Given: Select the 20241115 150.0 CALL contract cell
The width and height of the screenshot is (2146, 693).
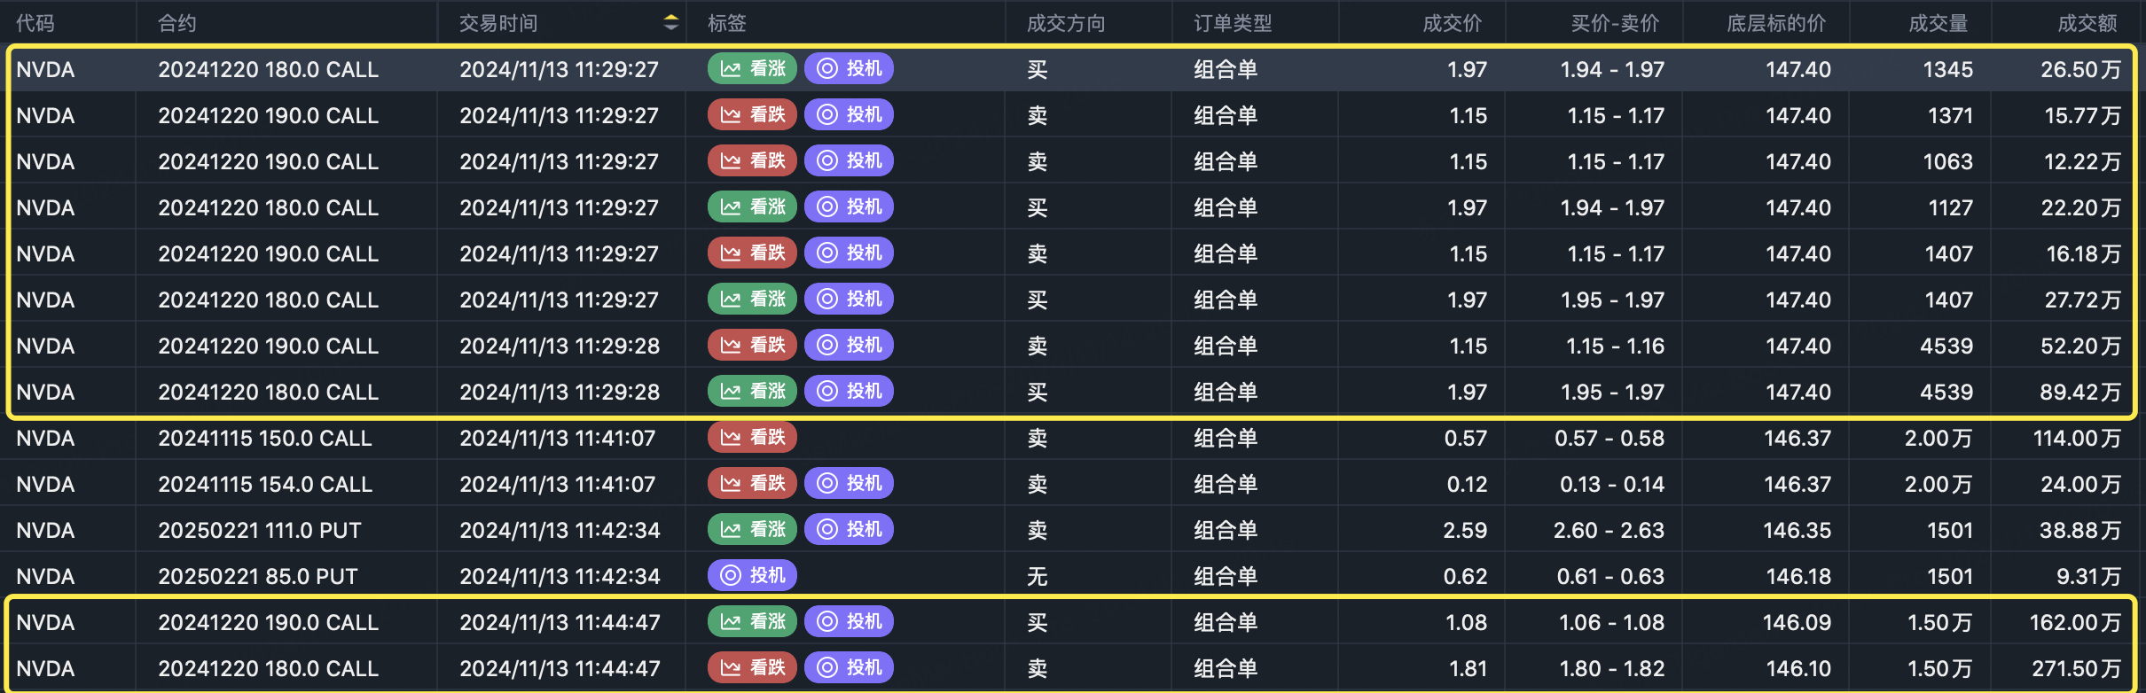Looking at the screenshot, I should click(x=265, y=438).
